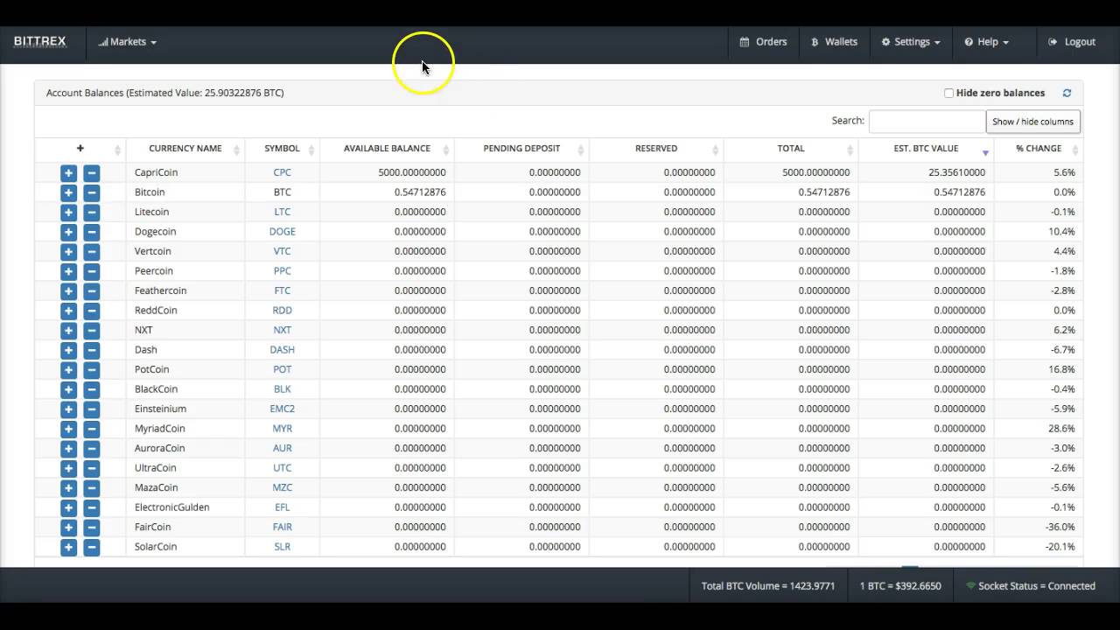
Task: Click the Show / hide columns button
Action: [x=1032, y=122]
